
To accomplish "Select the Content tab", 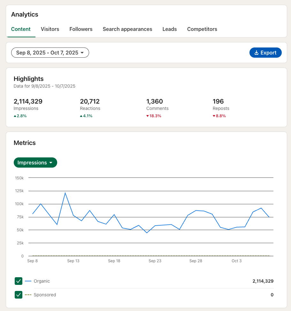I will 21,29.
